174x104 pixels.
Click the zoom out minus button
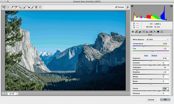[3, 94]
